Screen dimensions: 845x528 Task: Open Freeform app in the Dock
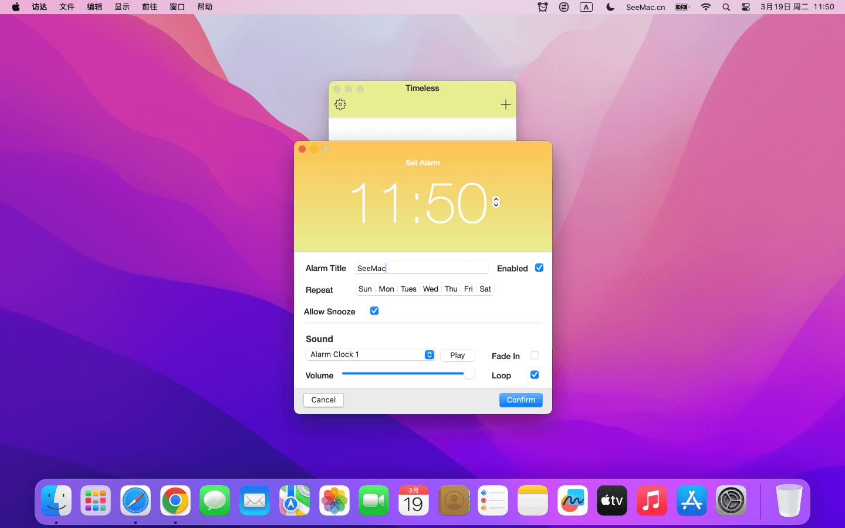(x=572, y=500)
